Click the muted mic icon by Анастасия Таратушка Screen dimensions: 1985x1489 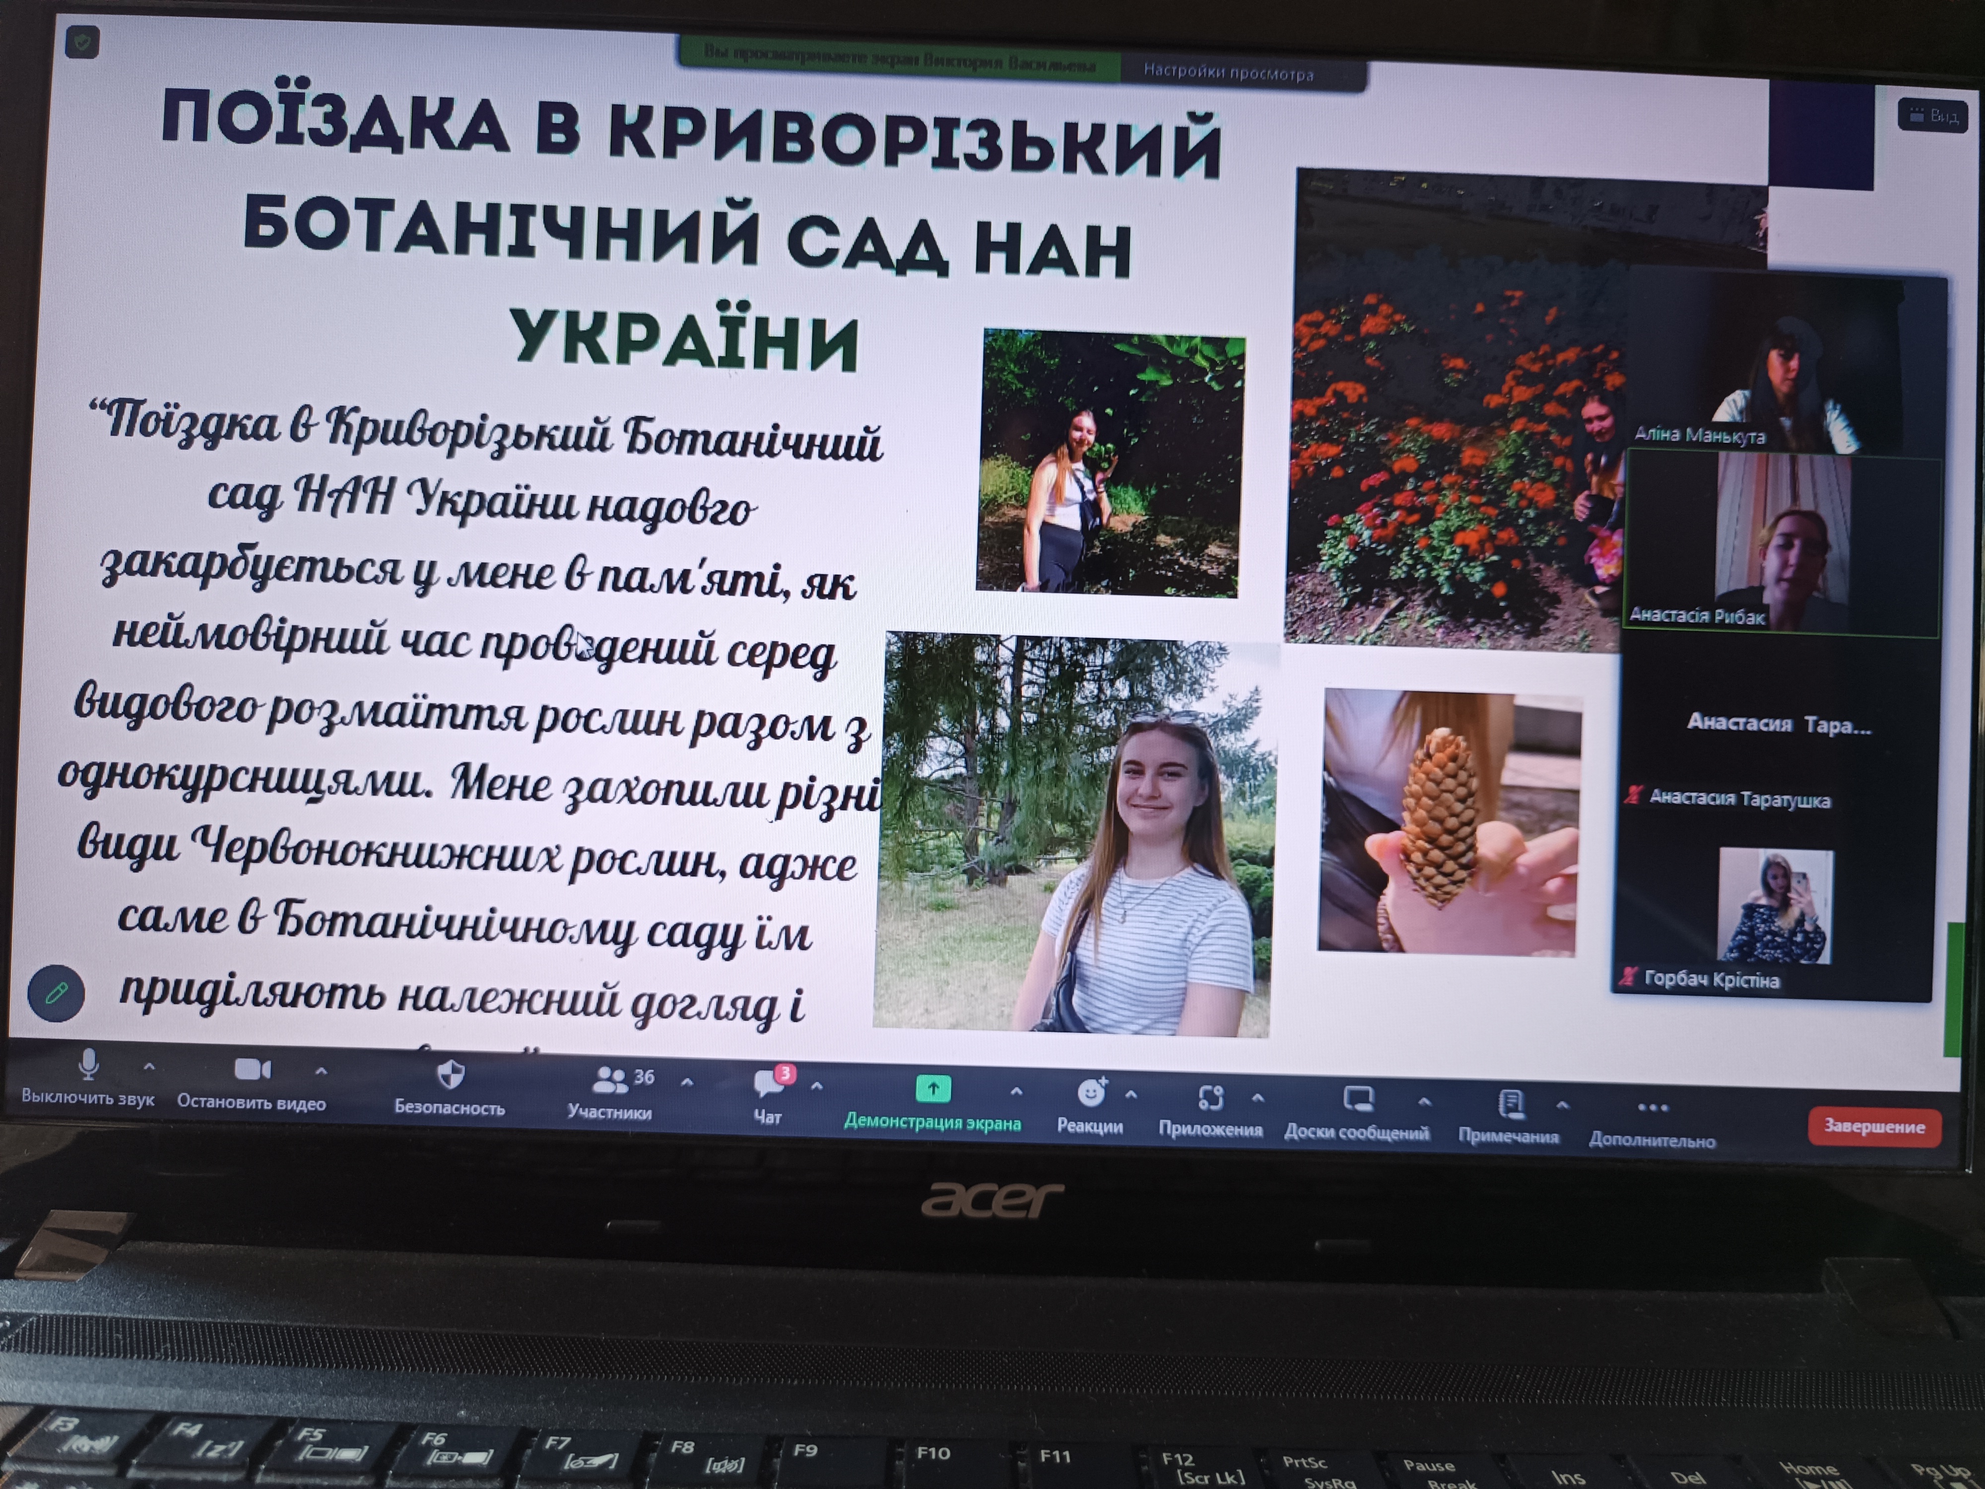coord(1634,795)
